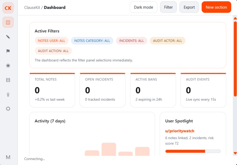
Task: Create a New section
Action: (216, 7)
